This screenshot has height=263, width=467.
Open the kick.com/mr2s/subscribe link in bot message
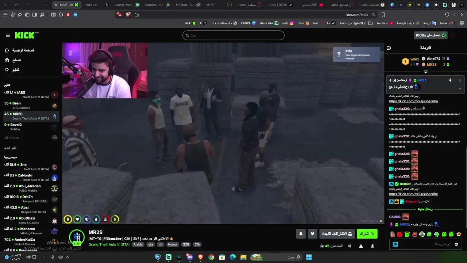[413, 194]
